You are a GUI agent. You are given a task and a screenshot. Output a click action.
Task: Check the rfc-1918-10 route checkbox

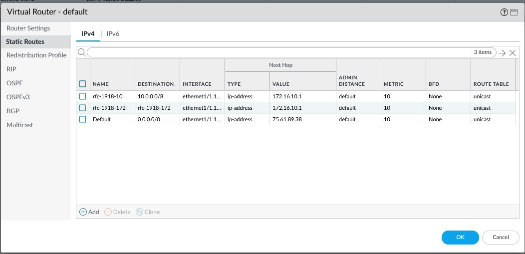[x=83, y=96]
